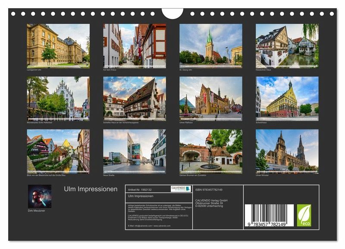This screenshot has width=345, height=249.
Task: Select the Ulmer Münster thumbnail
Action: [287, 151]
